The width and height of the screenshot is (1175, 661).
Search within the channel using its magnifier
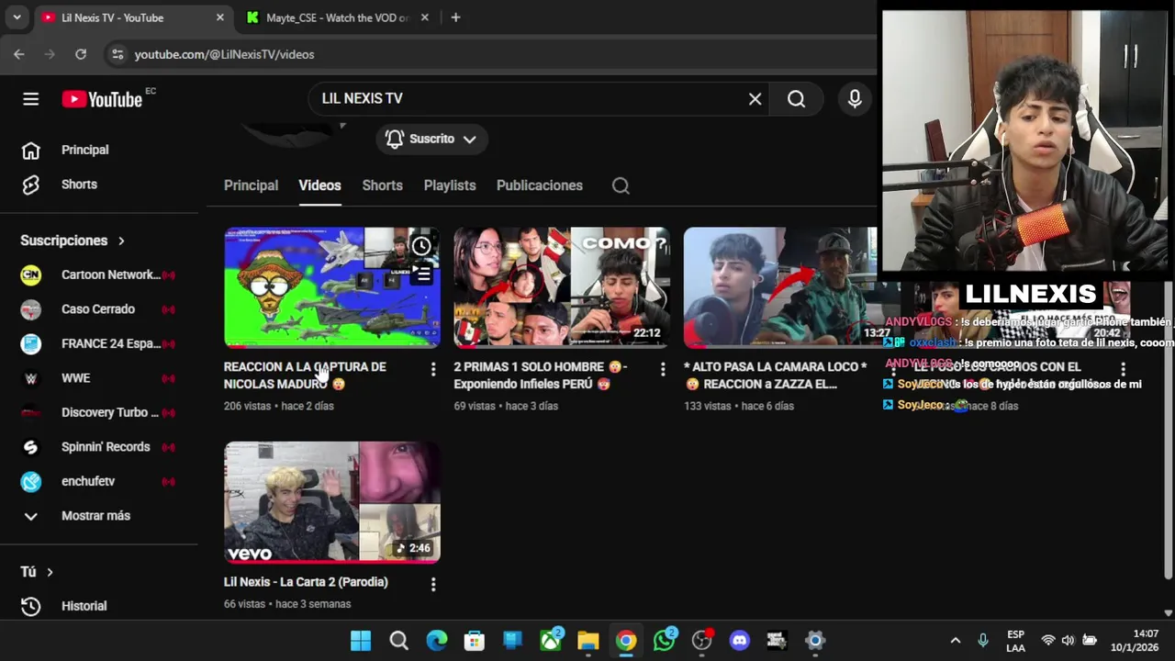coord(621,185)
